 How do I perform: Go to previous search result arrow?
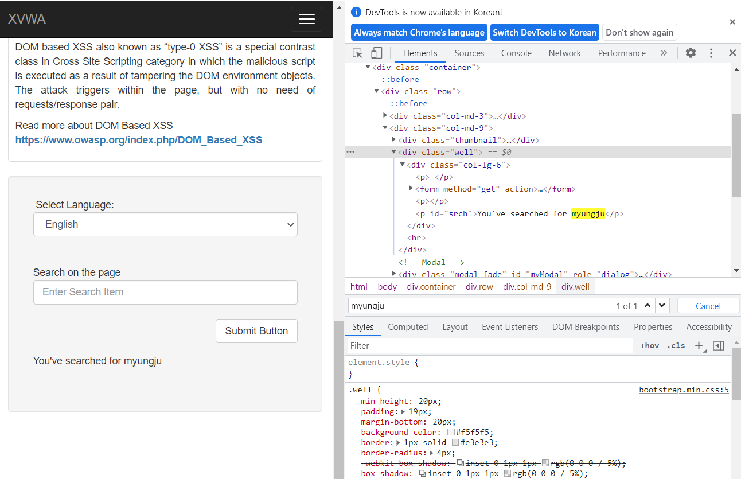(x=648, y=306)
